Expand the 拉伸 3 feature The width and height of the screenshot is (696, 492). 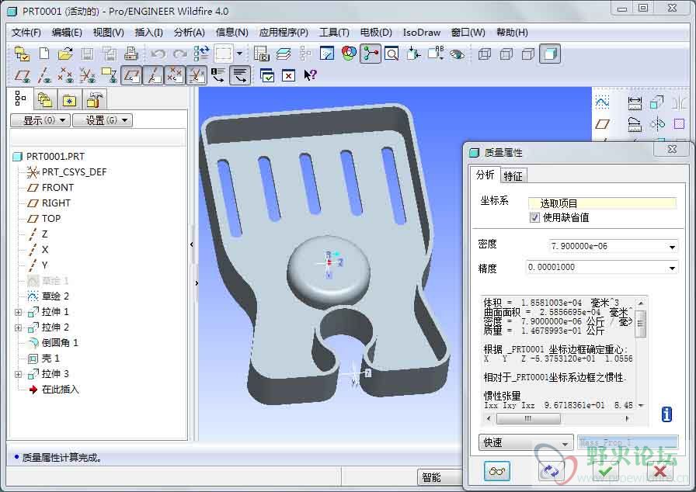coord(18,374)
